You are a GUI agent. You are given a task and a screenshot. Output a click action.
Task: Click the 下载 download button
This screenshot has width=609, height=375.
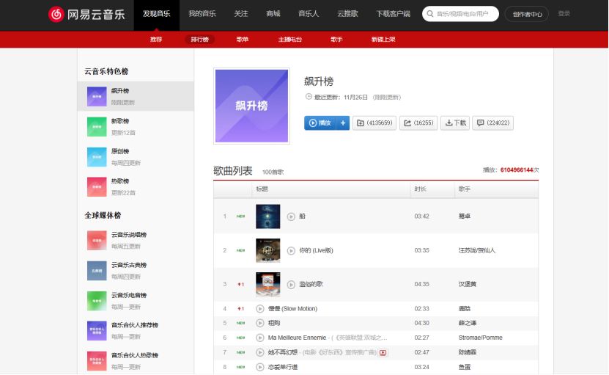click(454, 123)
